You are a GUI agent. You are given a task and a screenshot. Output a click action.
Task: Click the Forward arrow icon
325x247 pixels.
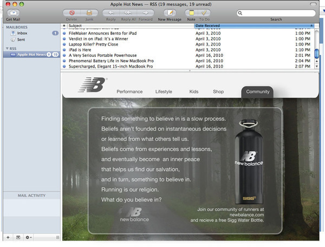coord(146,13)
